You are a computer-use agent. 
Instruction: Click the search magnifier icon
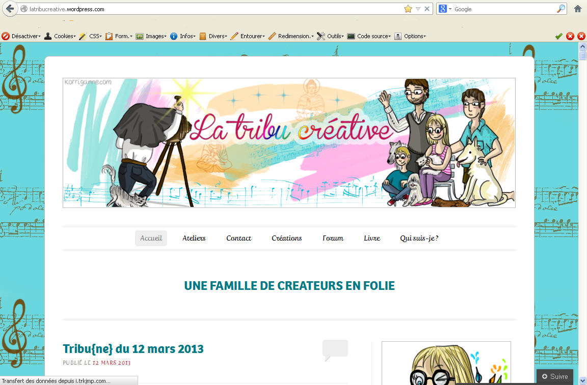tap(561, 9)
